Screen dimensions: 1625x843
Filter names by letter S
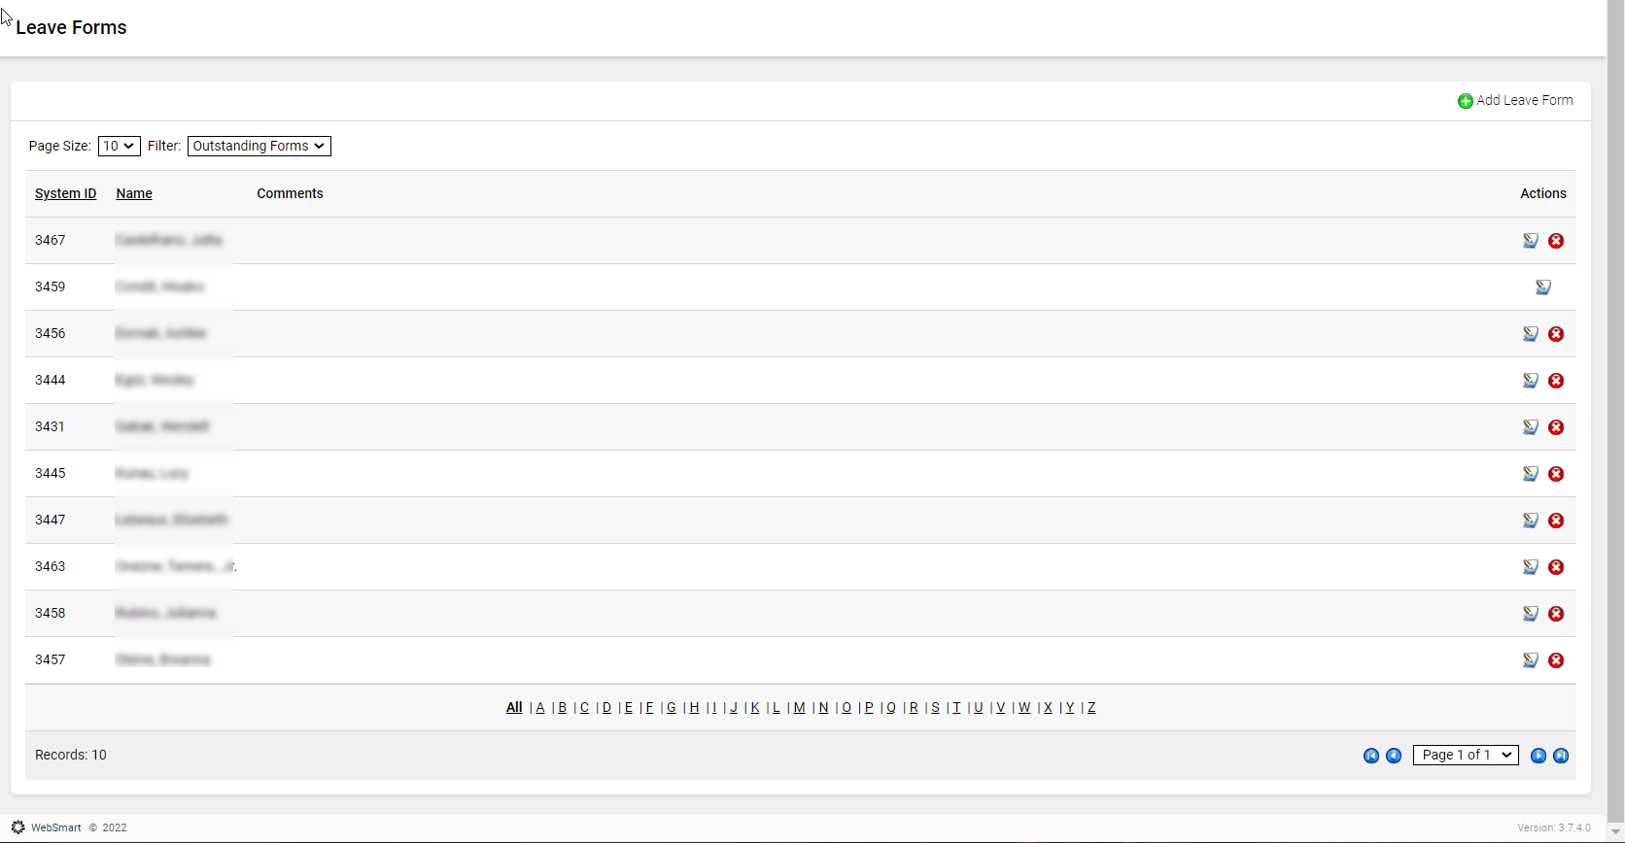click(935, 708)
